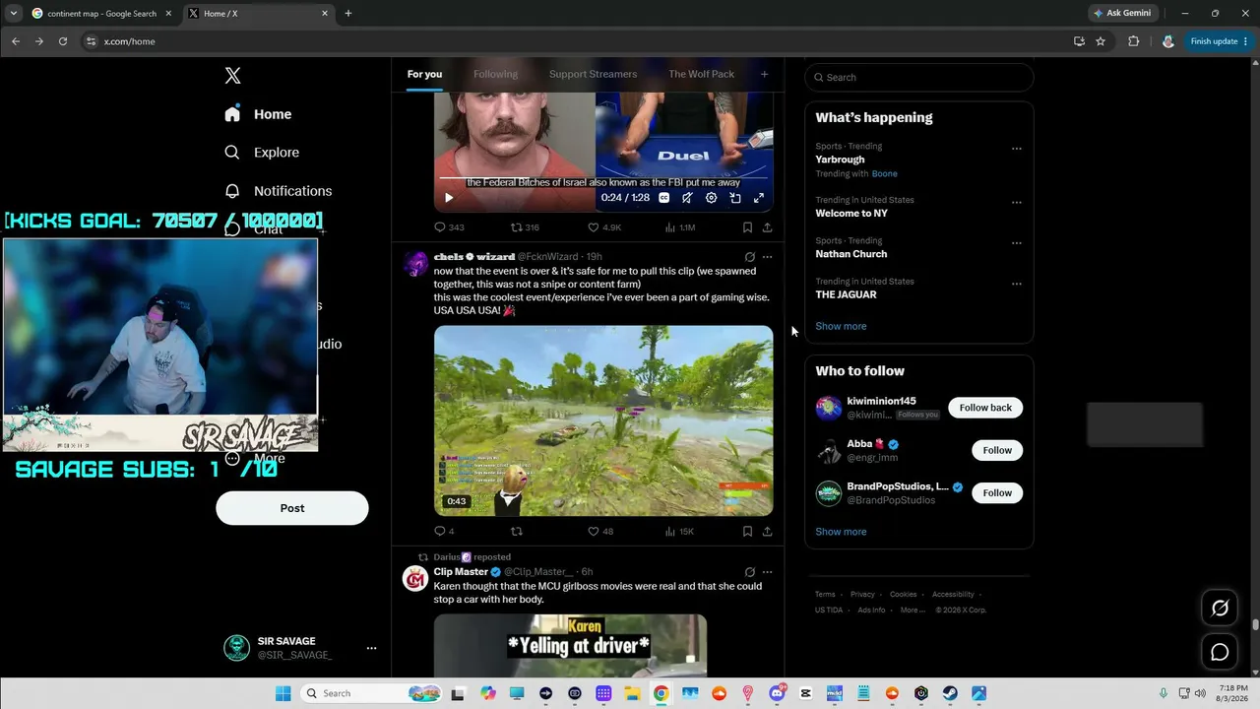Open Clip Master's profile name
The image size is (1260, 709).
(x=461, y=572)
